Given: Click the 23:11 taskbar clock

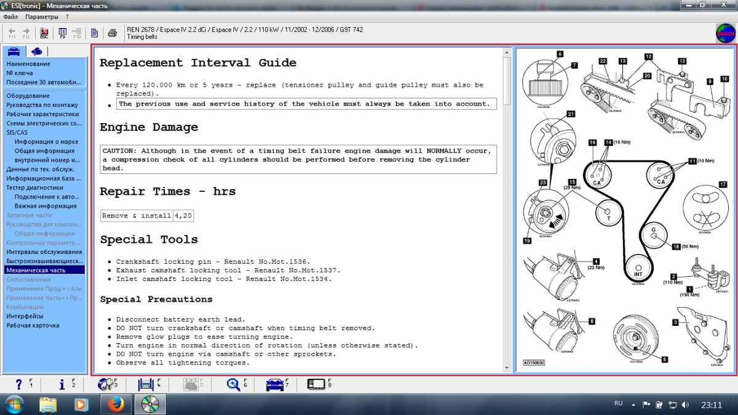Looking at the screenshot, I should (x=711, y=405).
